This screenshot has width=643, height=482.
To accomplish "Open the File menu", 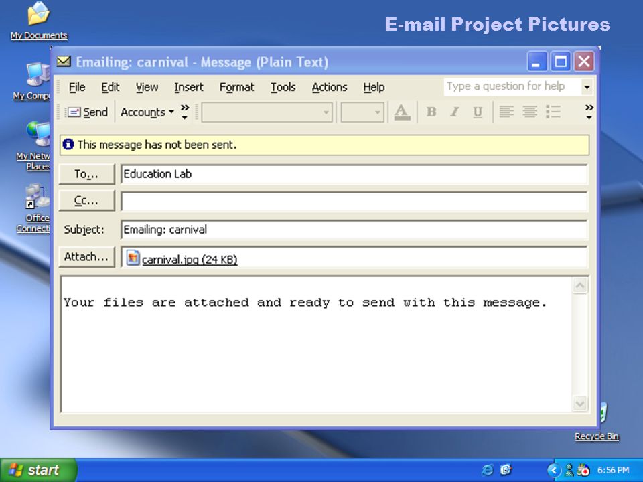I will (x=76, y=87).
